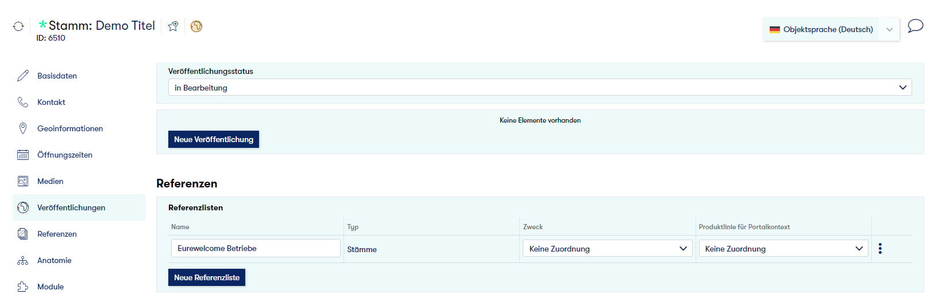Screen dimensions: 942x298
Task: Click the globe icon next to the title
Action: pos(196,26)
